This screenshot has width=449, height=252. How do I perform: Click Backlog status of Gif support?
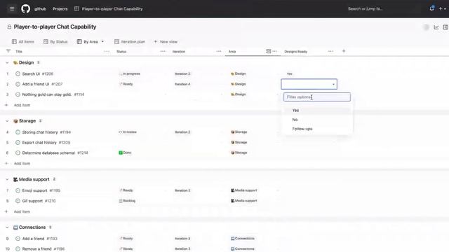tap(127, 201)
